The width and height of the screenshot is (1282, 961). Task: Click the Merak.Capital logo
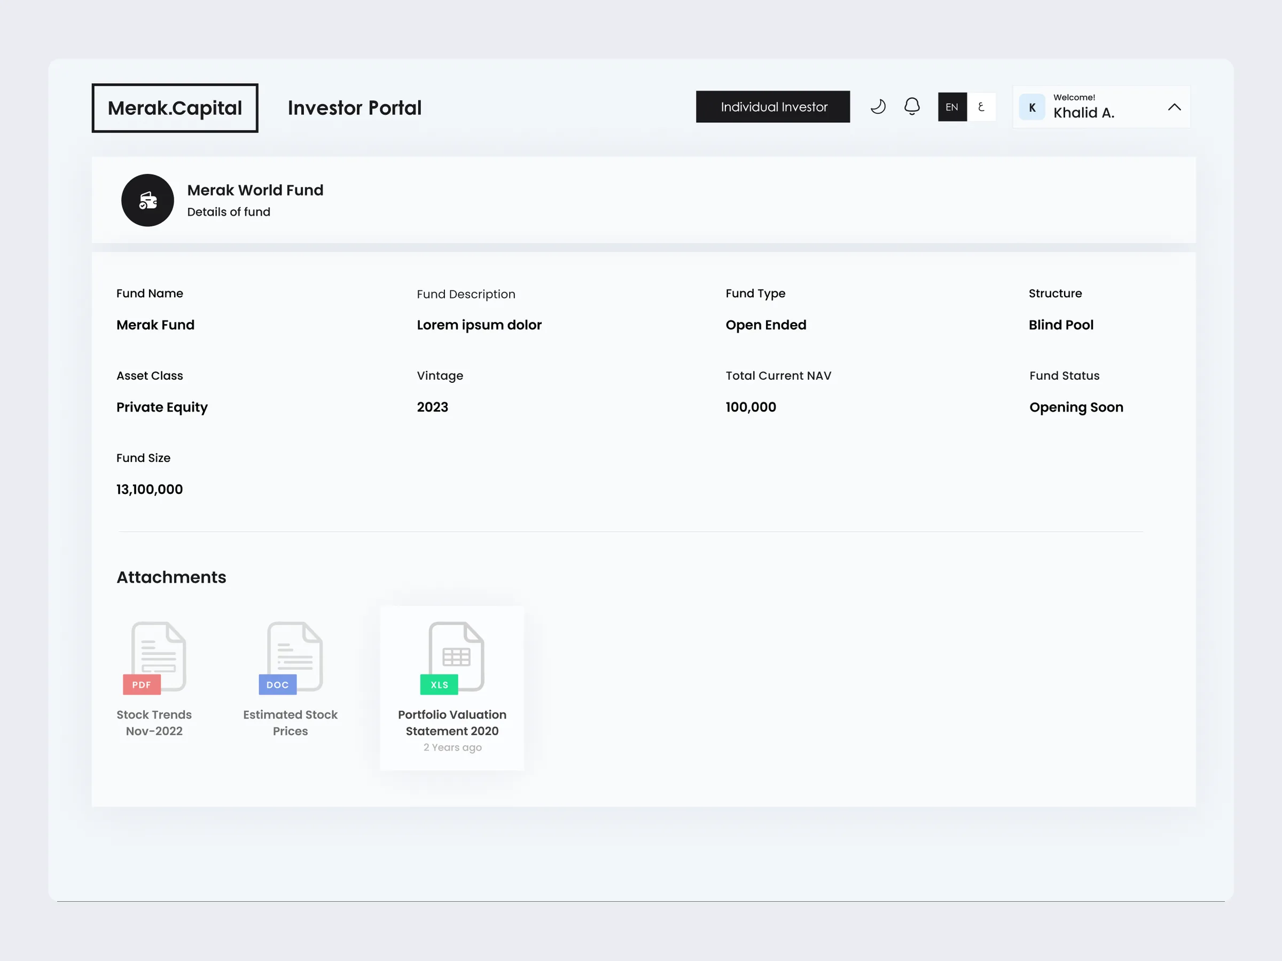[x=175, y=108]
